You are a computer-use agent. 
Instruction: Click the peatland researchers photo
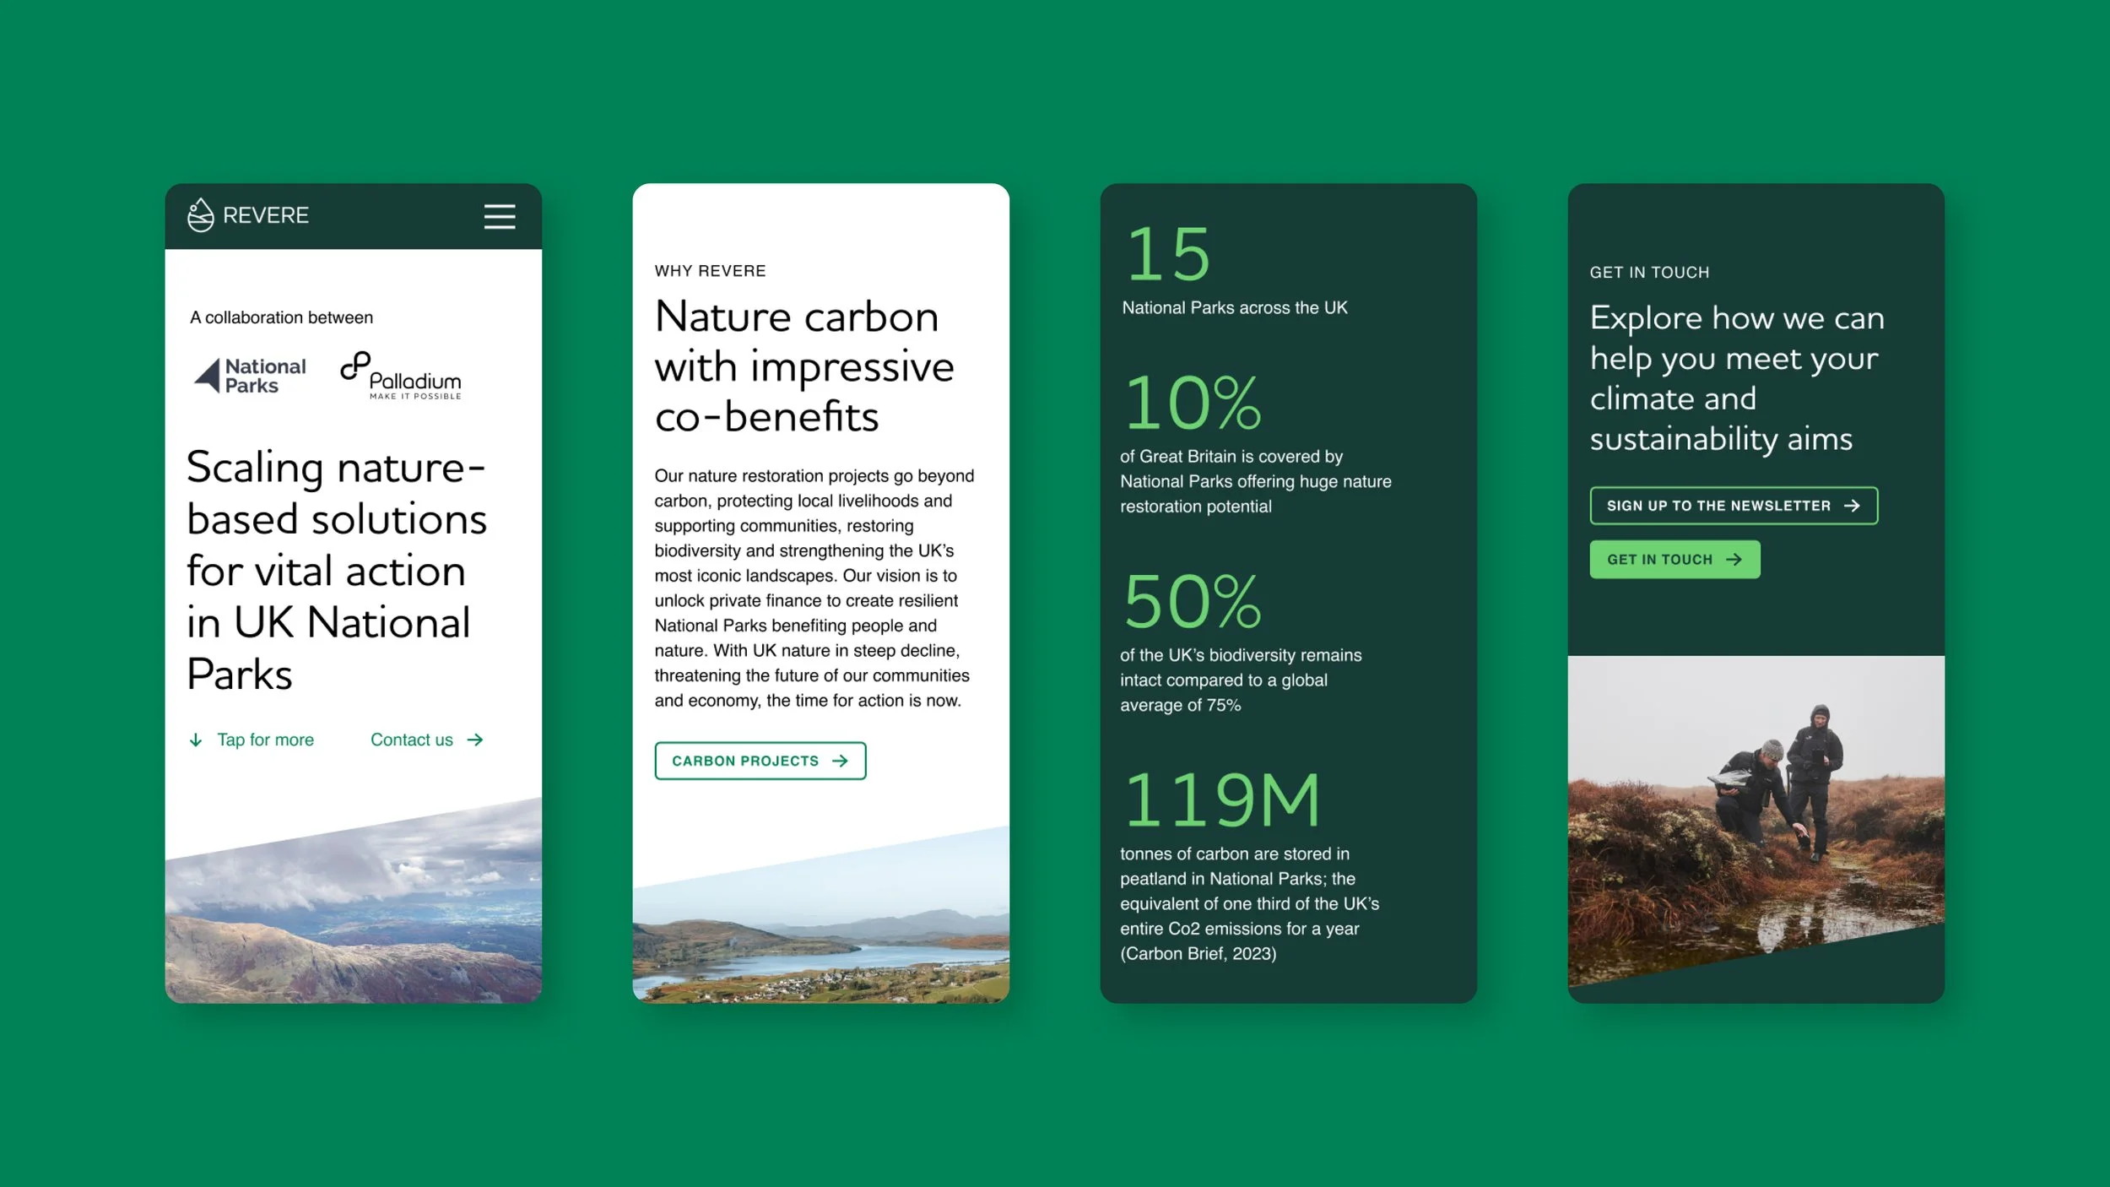tap(1756, 810)
